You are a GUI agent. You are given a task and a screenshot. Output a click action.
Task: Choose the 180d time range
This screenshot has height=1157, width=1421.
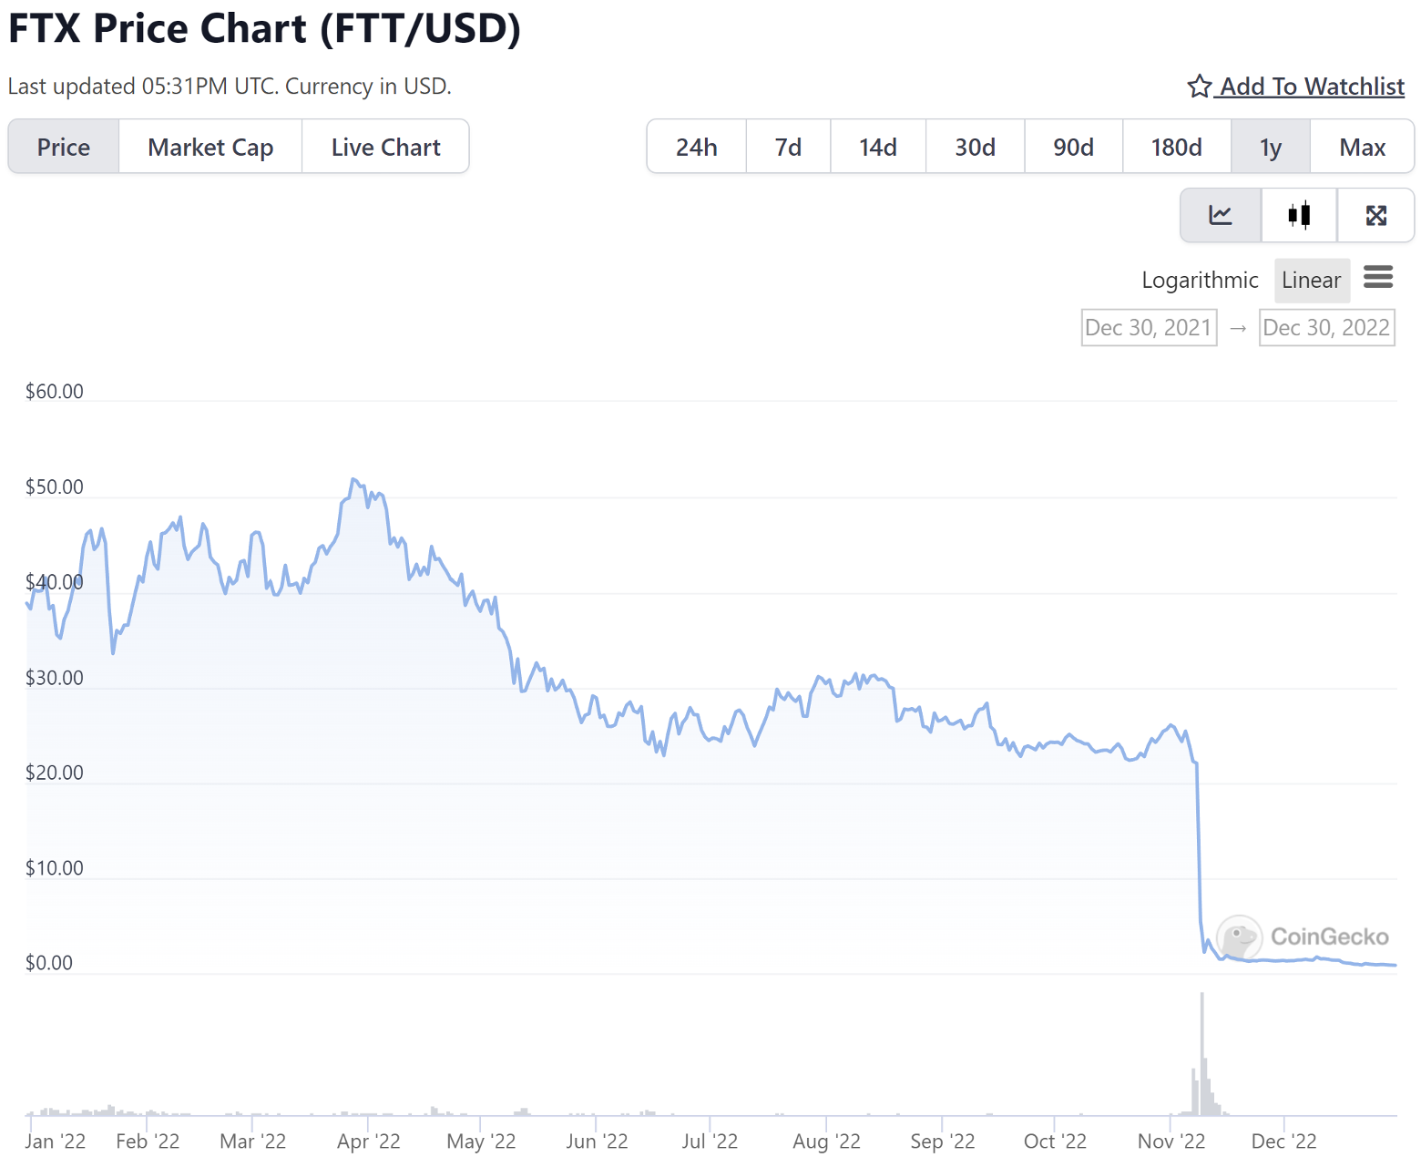coord(1176,147)
